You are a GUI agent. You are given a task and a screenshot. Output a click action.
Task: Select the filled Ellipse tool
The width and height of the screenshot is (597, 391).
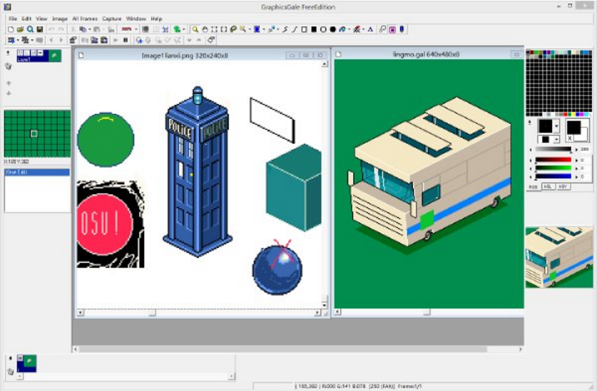[333, 29]
